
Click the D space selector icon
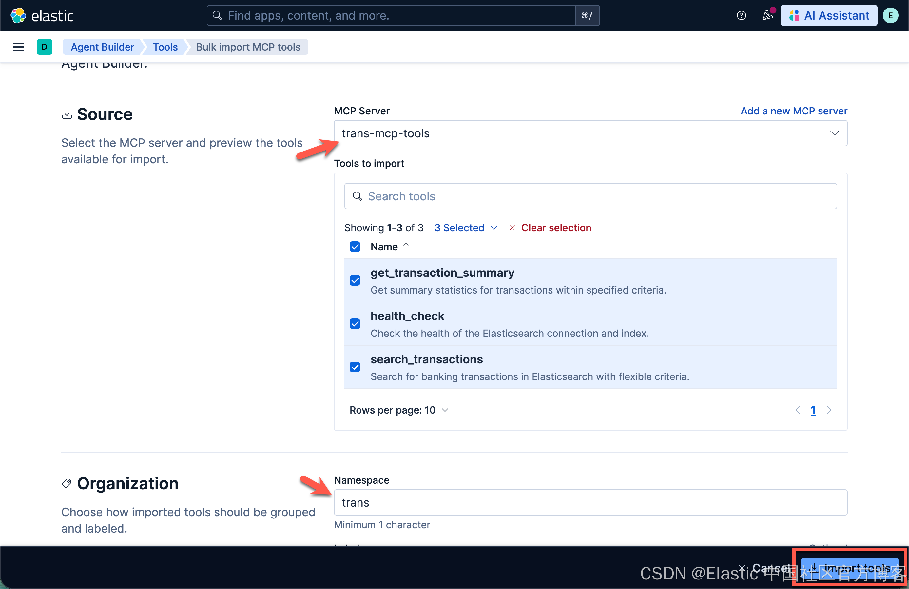[x=44, y=47]
